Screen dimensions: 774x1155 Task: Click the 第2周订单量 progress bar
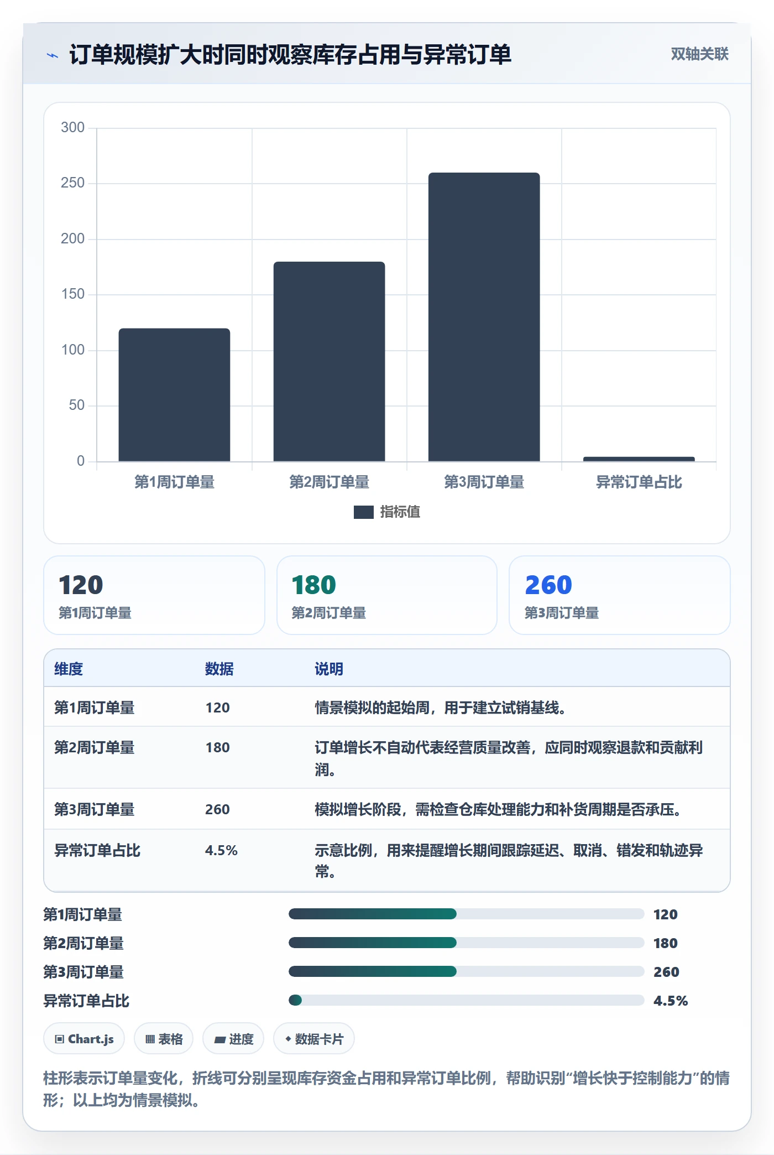tap(466, 943)
